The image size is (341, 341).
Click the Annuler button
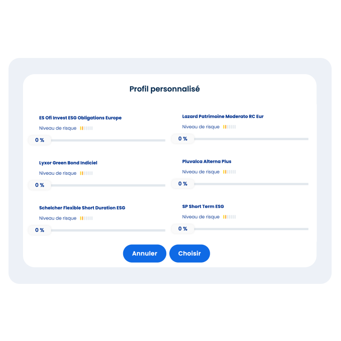tap(144, 253)
